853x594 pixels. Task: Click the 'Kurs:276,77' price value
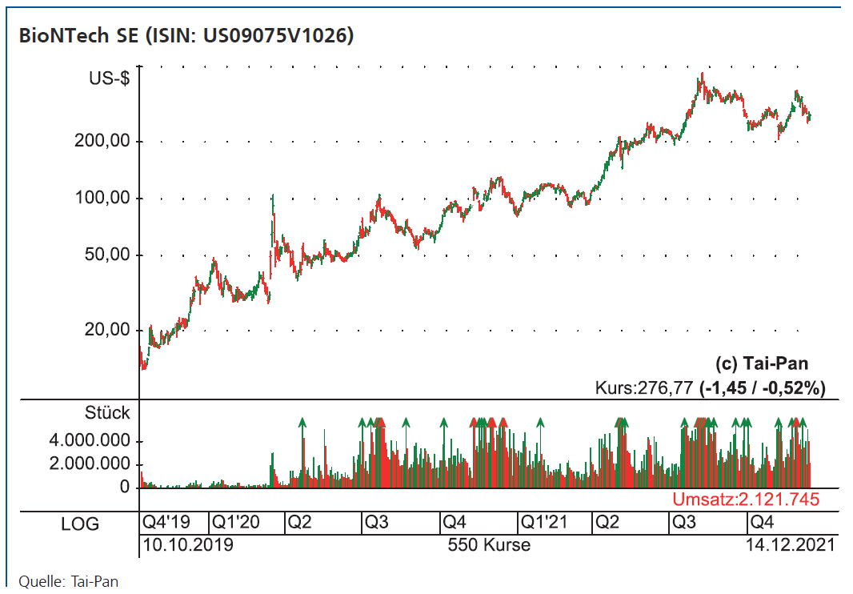point(644,388)
